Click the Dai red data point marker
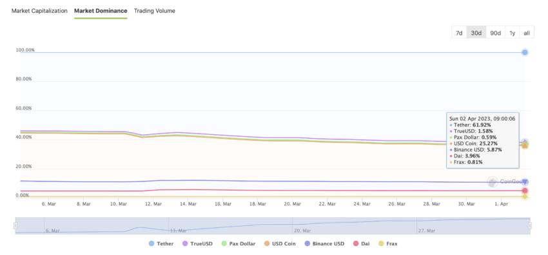The height and width of the screenshot is (255, 548). 525,190
